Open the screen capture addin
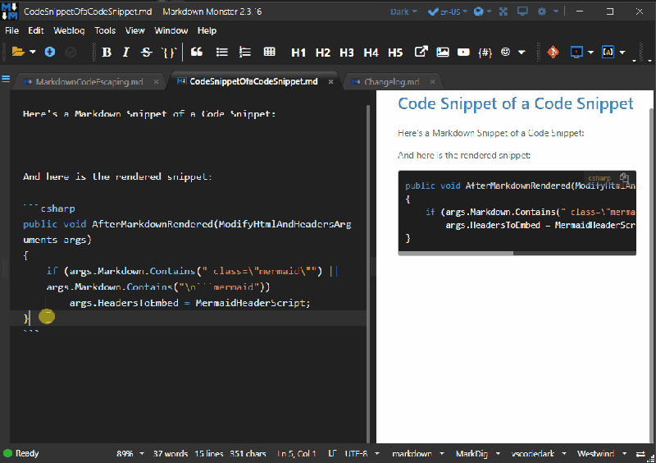 576,52
